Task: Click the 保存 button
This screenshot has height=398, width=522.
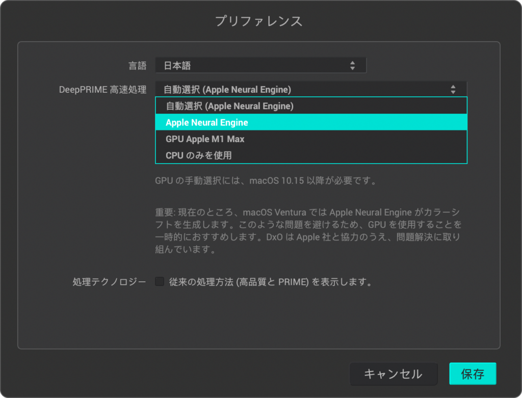Action: (473, 374)
